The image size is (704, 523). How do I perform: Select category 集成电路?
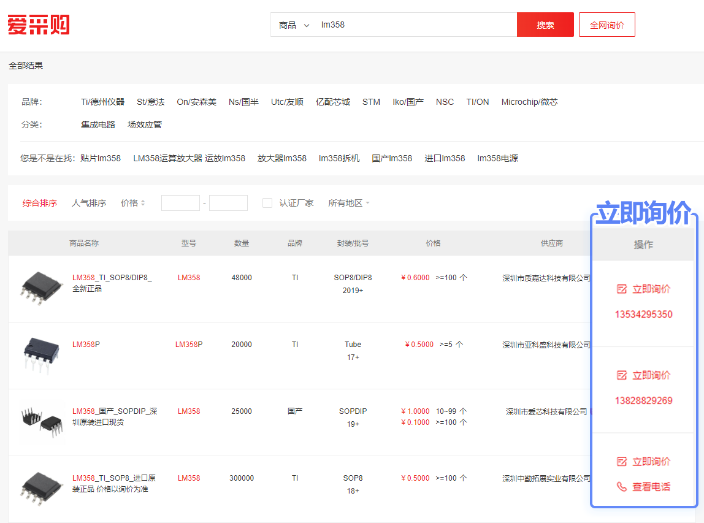pyautogui.click(x=98, y=124)
